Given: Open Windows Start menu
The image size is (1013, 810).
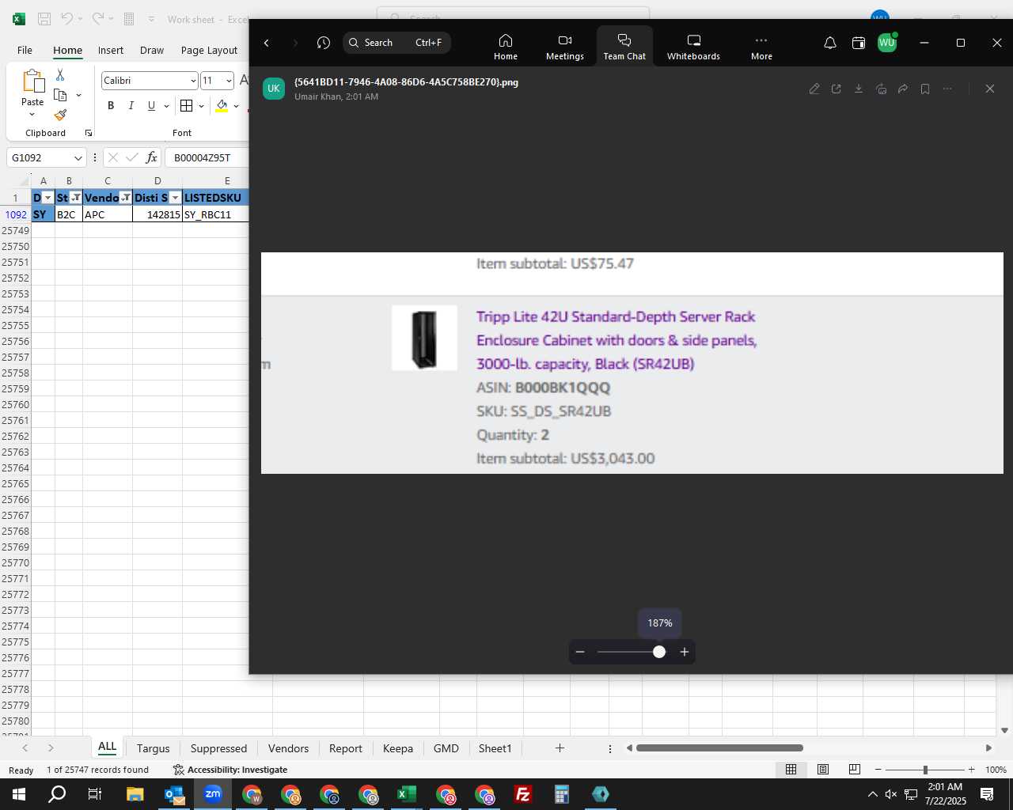Looking at the screenshot, I should (19, 794).
